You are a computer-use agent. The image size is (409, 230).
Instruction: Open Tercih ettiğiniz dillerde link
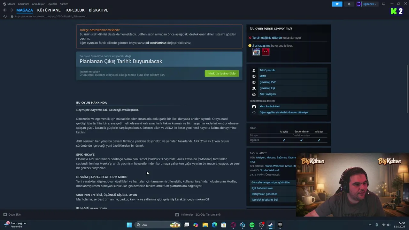(x=267, y=38)
